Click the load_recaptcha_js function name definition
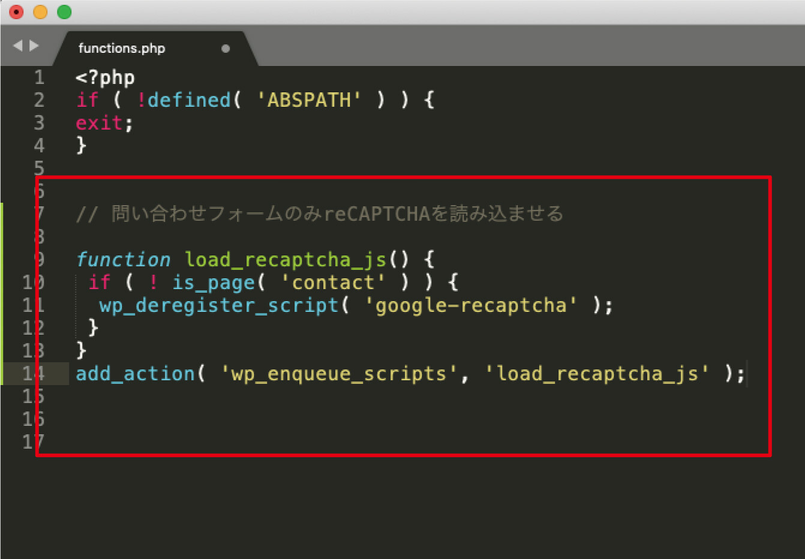This screenshot has width=805, height=559. pyautogui.click(x=286, y=260)
